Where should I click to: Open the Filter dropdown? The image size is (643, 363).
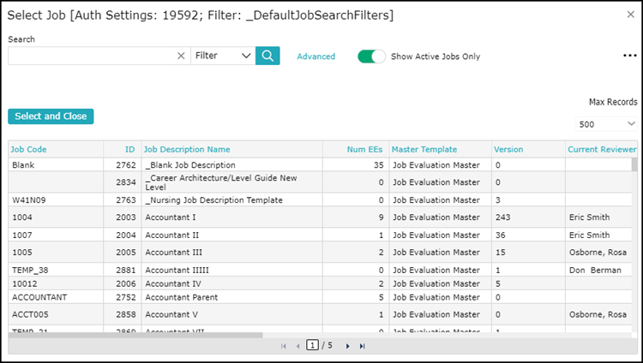[223, 56]
